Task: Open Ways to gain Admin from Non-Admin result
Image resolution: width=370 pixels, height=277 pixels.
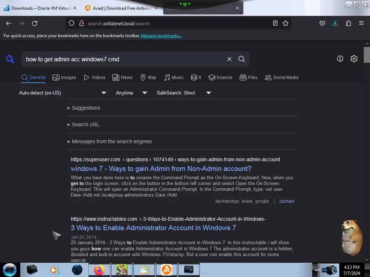Action: [161, 169]
